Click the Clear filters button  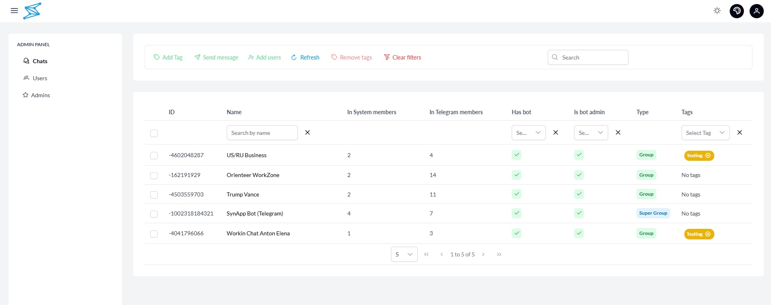coord(403,58)
